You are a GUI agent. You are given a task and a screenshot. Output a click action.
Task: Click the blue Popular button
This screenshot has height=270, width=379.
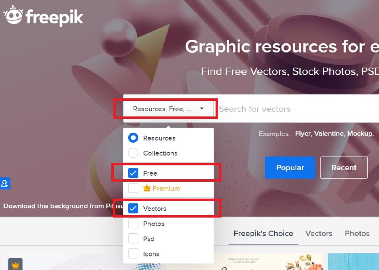290,168
